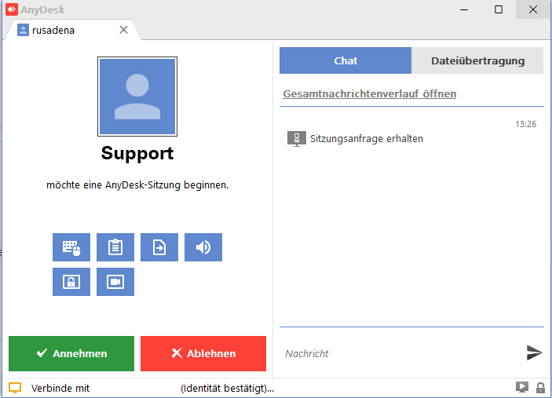Viewport: 552px width, 398px height.
Task: Send the chat message with arrow icon
Action: [x=534, y=352]
